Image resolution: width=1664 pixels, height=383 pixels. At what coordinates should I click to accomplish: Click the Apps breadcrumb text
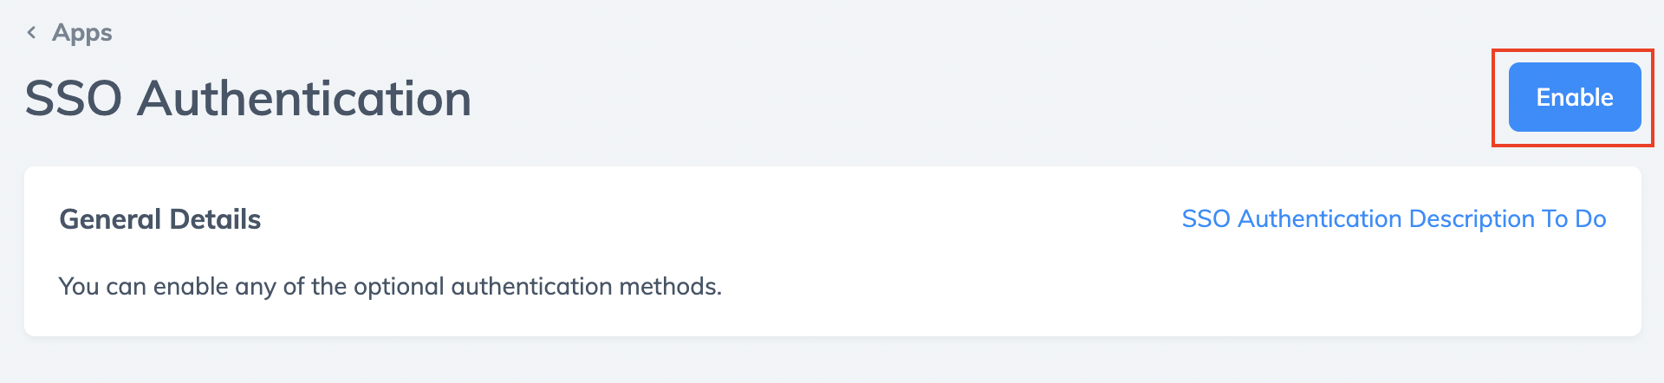(81, 33)
